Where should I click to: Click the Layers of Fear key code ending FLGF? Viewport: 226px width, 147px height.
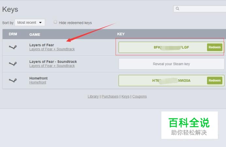coord(171,47)
